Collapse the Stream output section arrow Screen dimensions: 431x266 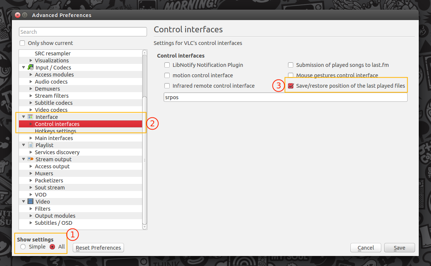[x=24, y=159]
